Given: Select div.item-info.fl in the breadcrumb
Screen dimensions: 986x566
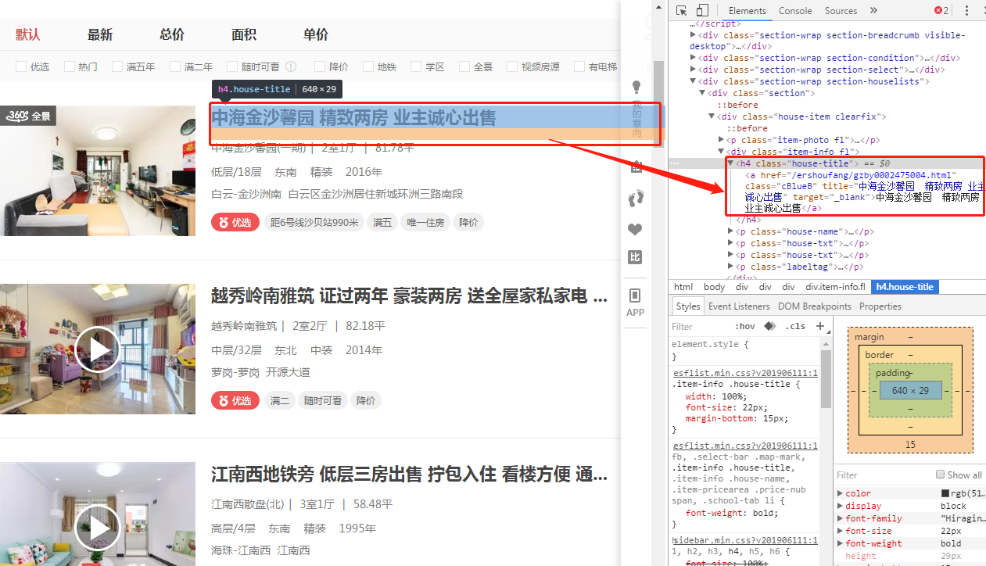Looking at the screenshot, I should click(834, 287).
